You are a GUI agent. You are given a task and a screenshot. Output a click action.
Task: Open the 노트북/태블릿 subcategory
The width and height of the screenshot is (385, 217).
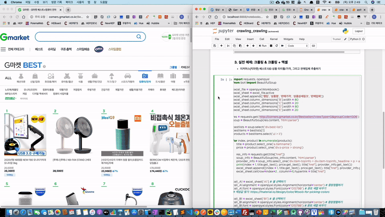[11, 90]
